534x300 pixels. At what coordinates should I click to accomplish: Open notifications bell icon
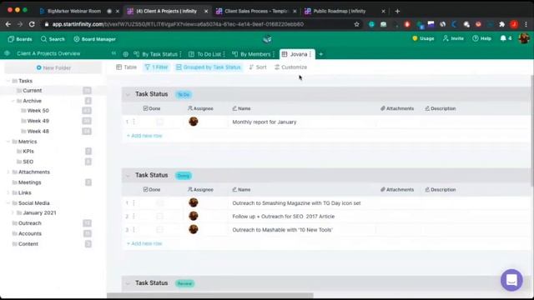pyautogui.click(x=503, y=38)
